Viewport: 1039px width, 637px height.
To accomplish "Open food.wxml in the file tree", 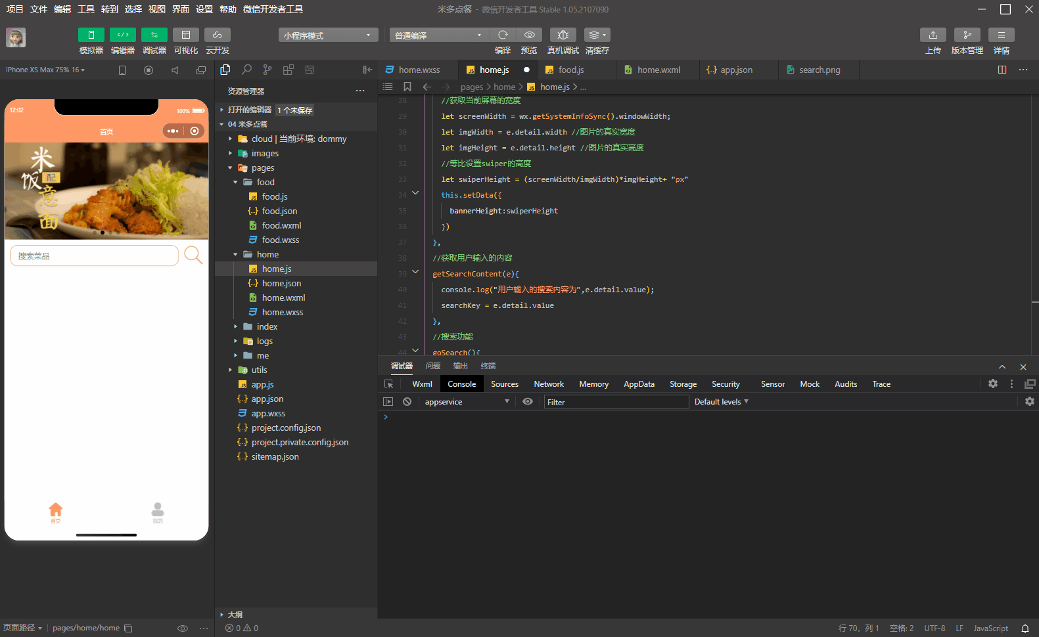I will coord(281,225).
